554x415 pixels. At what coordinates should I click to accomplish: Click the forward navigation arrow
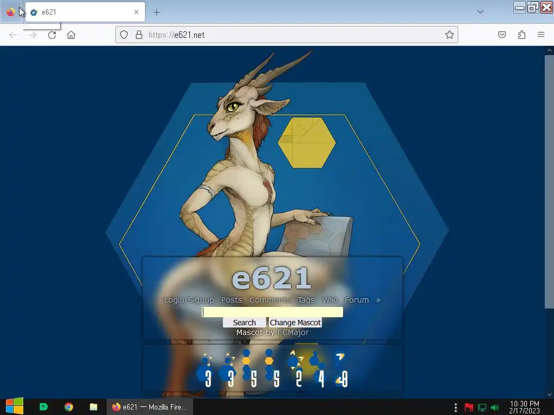click(32, 35)
